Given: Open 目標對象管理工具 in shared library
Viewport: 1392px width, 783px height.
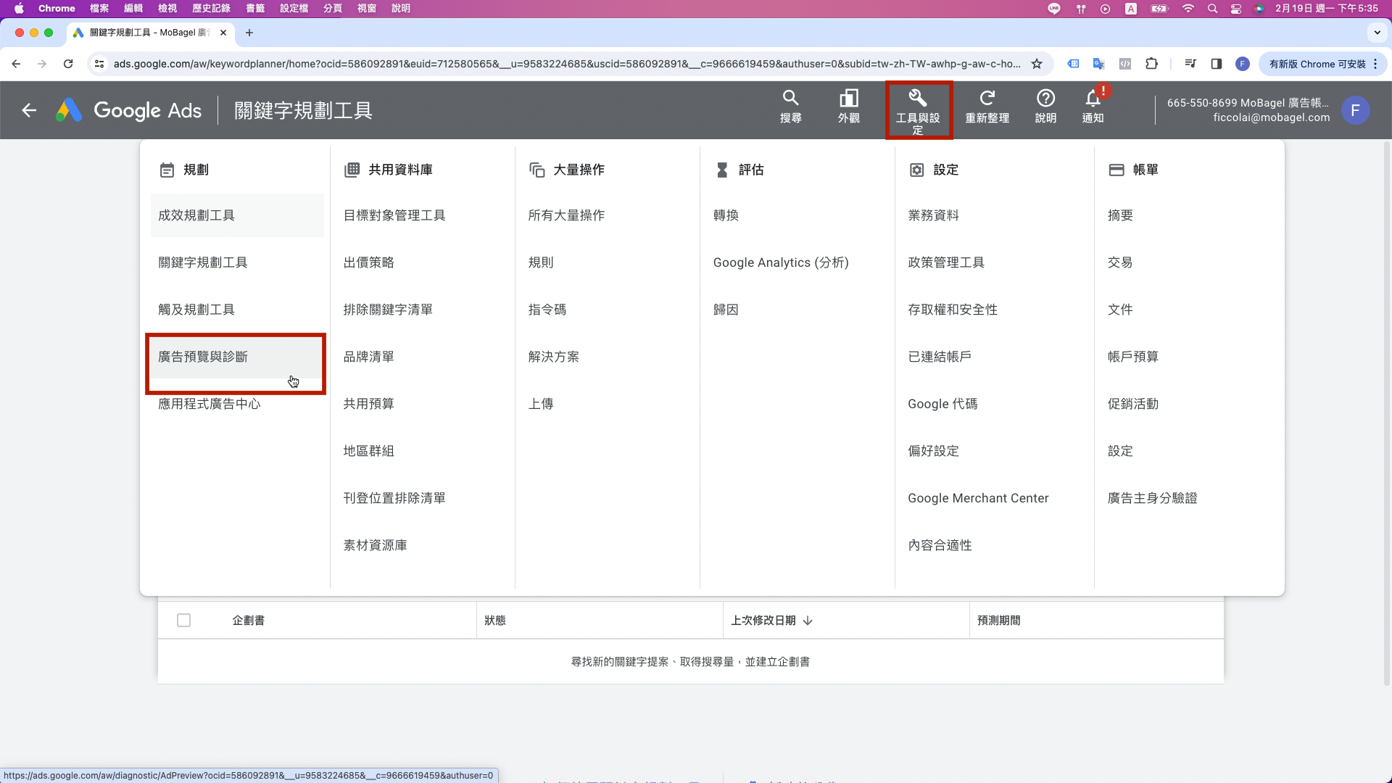Looking at the screenshot, I should pos(394,215).
